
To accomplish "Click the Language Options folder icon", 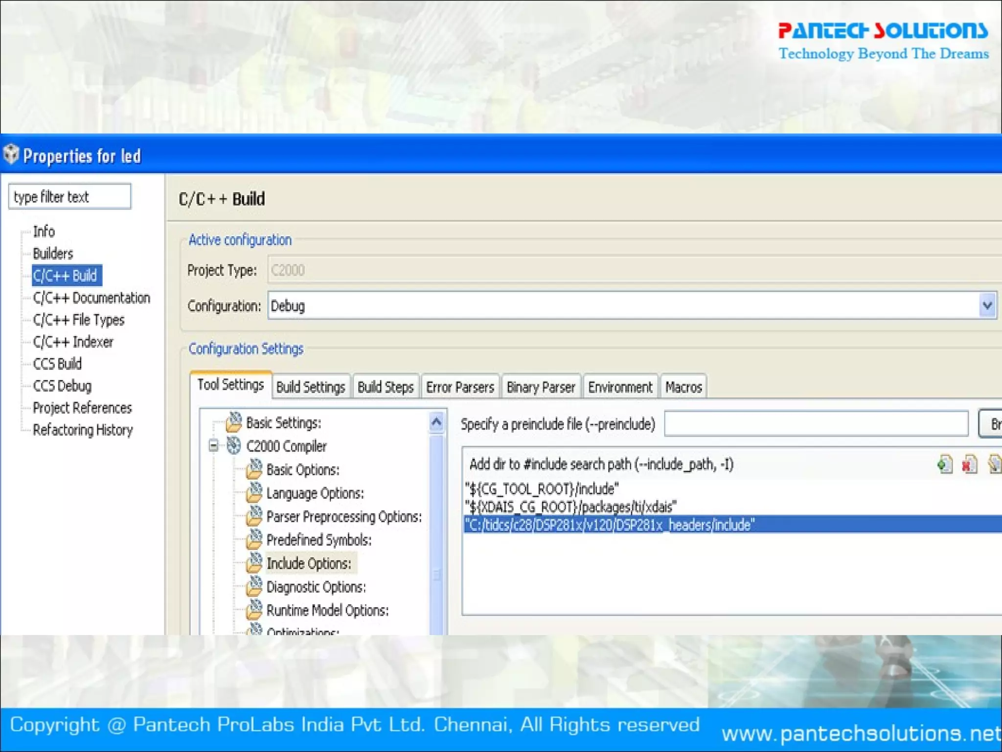I will point(254,493).
